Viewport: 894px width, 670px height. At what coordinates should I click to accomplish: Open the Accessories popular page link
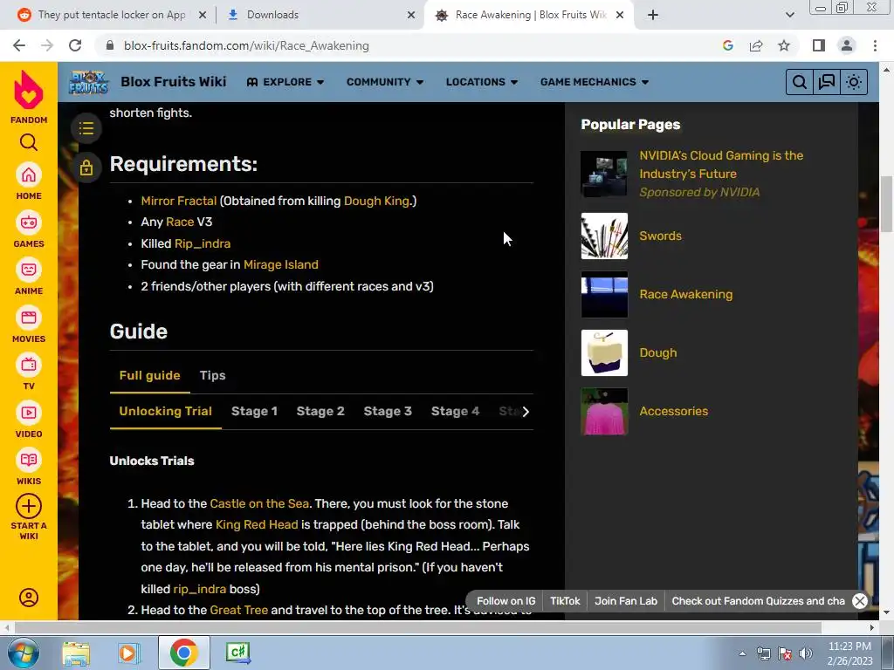[x=673, y=412]
